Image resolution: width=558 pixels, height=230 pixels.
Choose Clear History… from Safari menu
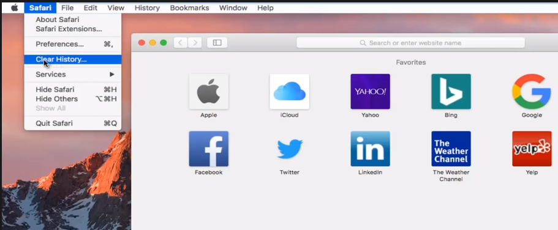73,59
